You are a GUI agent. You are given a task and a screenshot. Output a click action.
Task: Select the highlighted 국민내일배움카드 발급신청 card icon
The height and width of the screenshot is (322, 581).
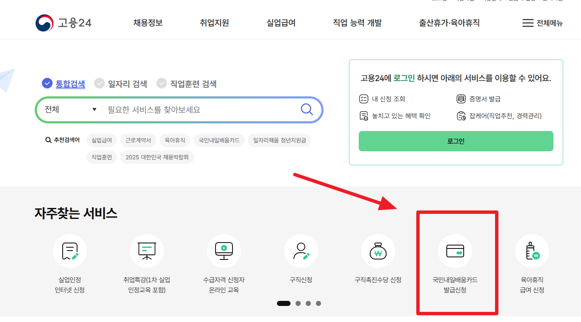455,251
